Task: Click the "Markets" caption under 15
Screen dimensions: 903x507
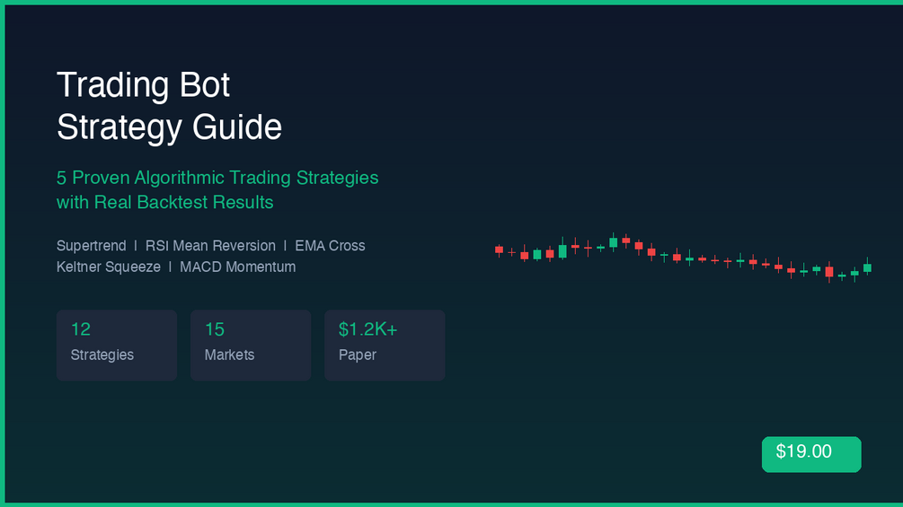Action: [x=229, y=355]
